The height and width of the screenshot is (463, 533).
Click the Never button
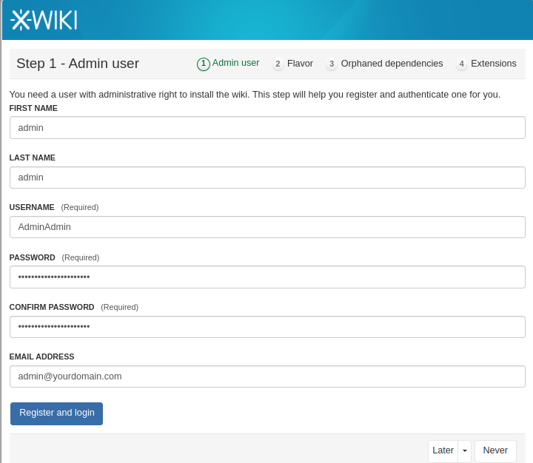(x=495, y=451)
